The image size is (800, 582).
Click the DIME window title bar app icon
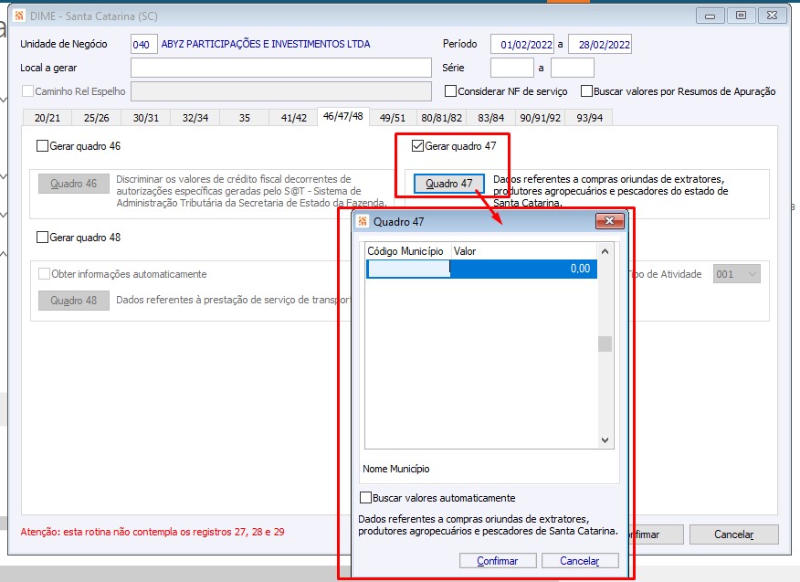click(19, 16)
